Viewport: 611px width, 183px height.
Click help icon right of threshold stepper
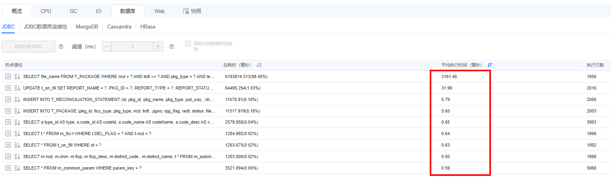(x=171, y=47)
